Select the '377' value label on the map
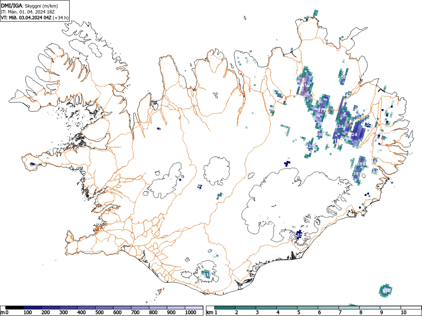The height and width of the screenshot is (316, 422). 321,110
